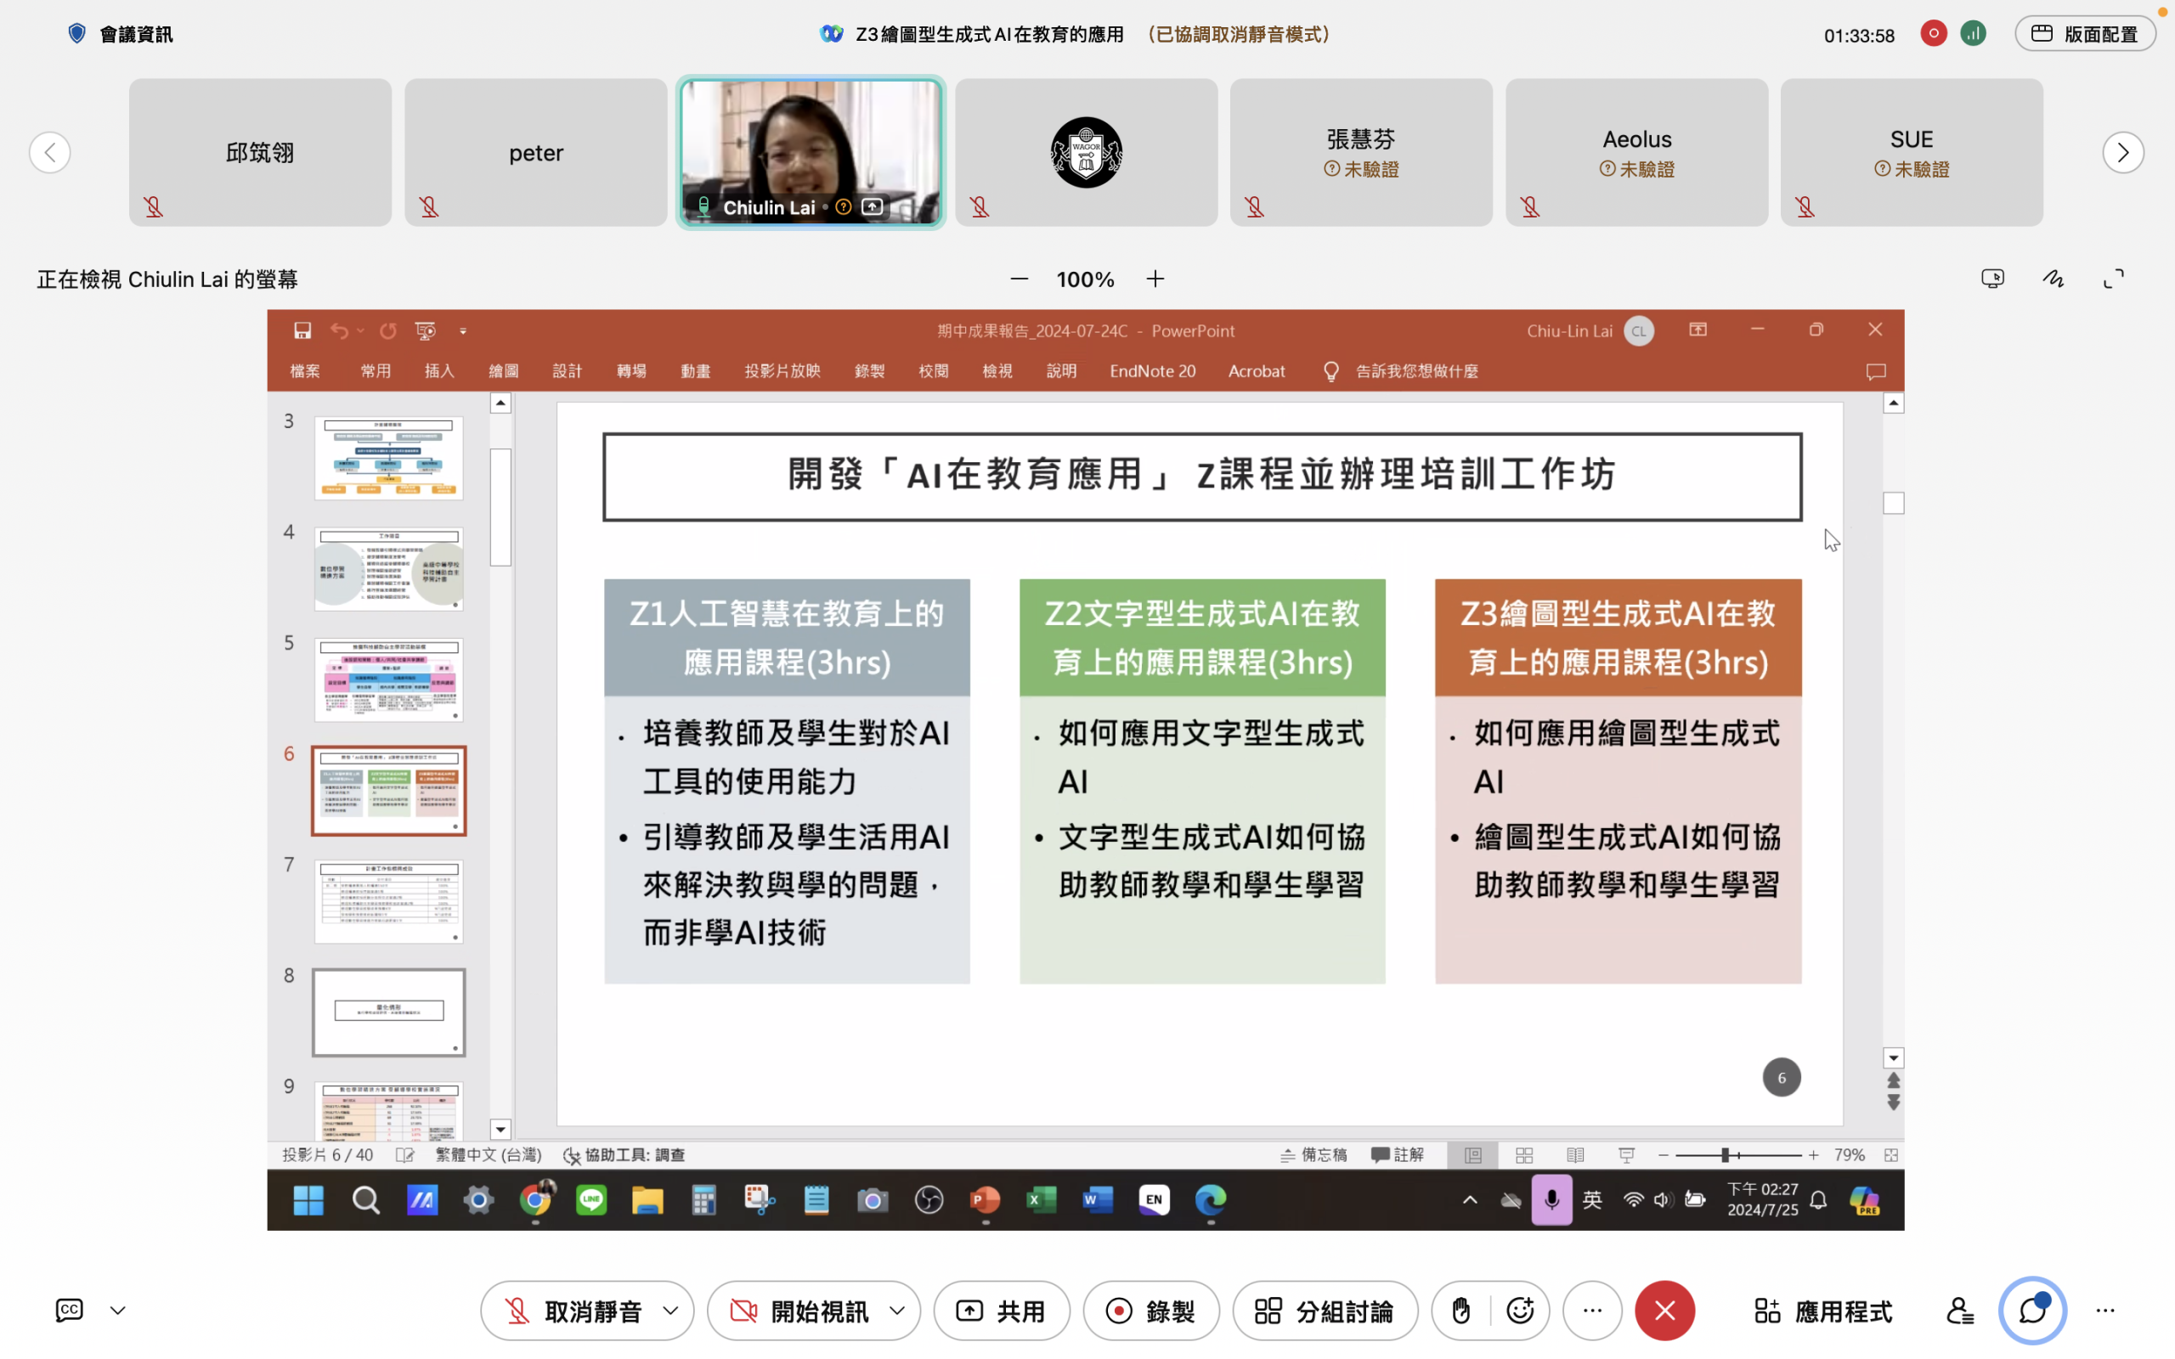2175x1359 pixels.
Task: Unmute microphone with 取消靜音
Action: coord(573,1311)
